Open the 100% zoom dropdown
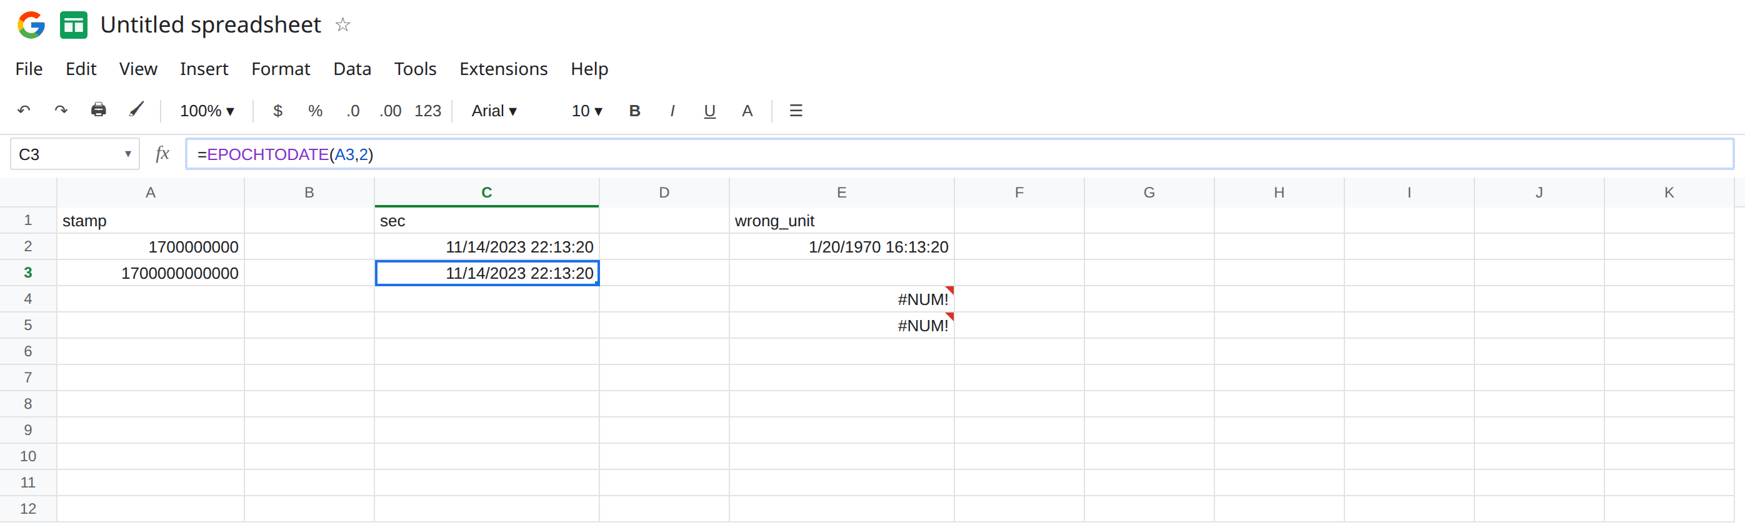This screenshot has width=1745, height=530. click(x=207, y=111)
